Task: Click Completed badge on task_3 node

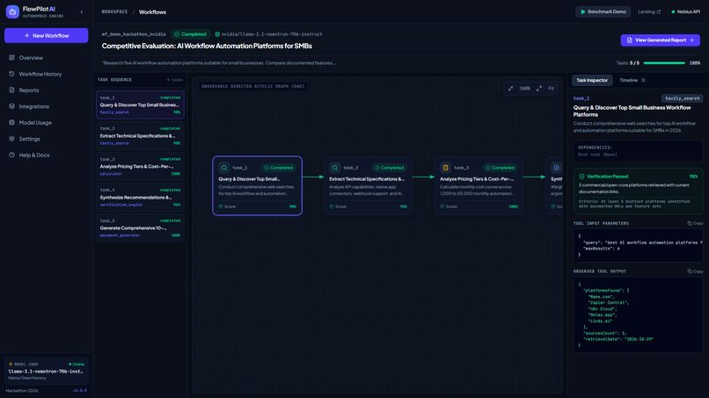Action: (x=501, y=168)
